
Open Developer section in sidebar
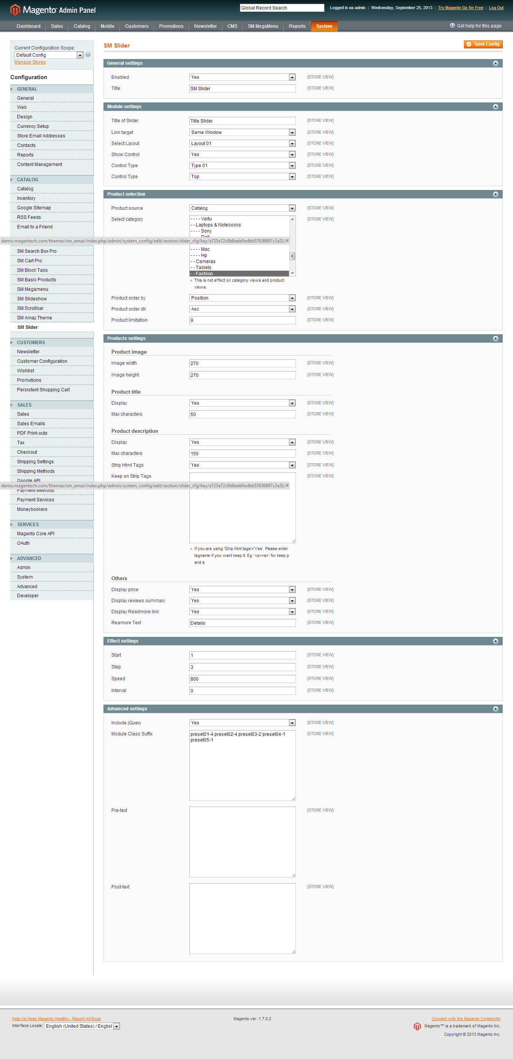[27, 596]
